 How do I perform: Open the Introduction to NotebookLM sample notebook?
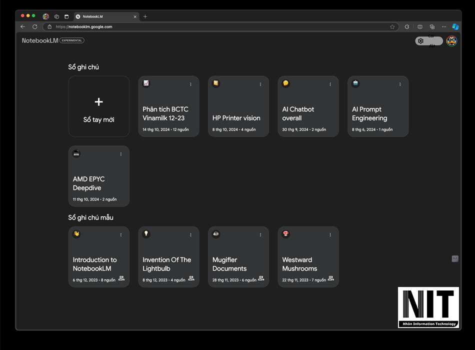pos(99,256)
